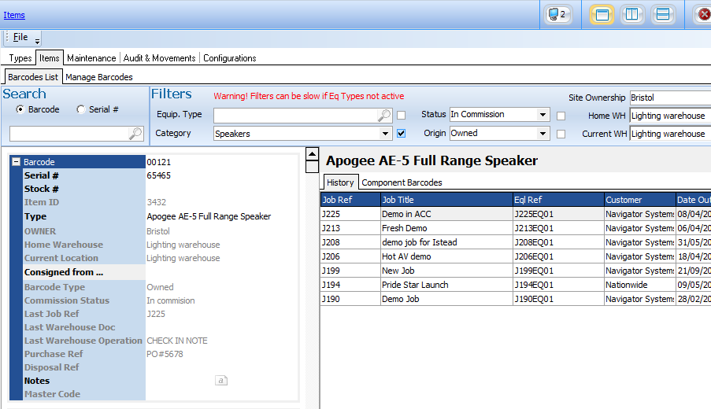711x409 pixels.
Task: Open the Notes editor icon
Action: click(221, 381)
